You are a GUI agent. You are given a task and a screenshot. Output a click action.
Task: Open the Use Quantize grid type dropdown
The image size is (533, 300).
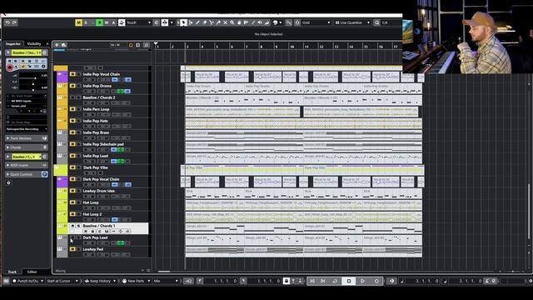(x=352, y=22)
